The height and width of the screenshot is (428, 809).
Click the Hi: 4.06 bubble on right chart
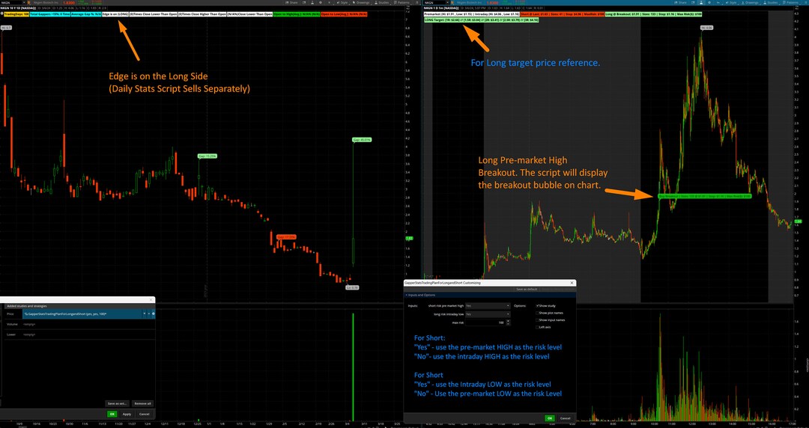(706, 28)
